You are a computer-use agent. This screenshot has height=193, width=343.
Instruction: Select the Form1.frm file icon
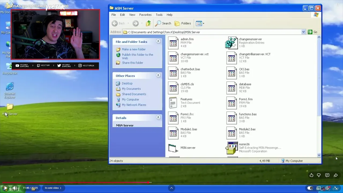tap(232, 103)
